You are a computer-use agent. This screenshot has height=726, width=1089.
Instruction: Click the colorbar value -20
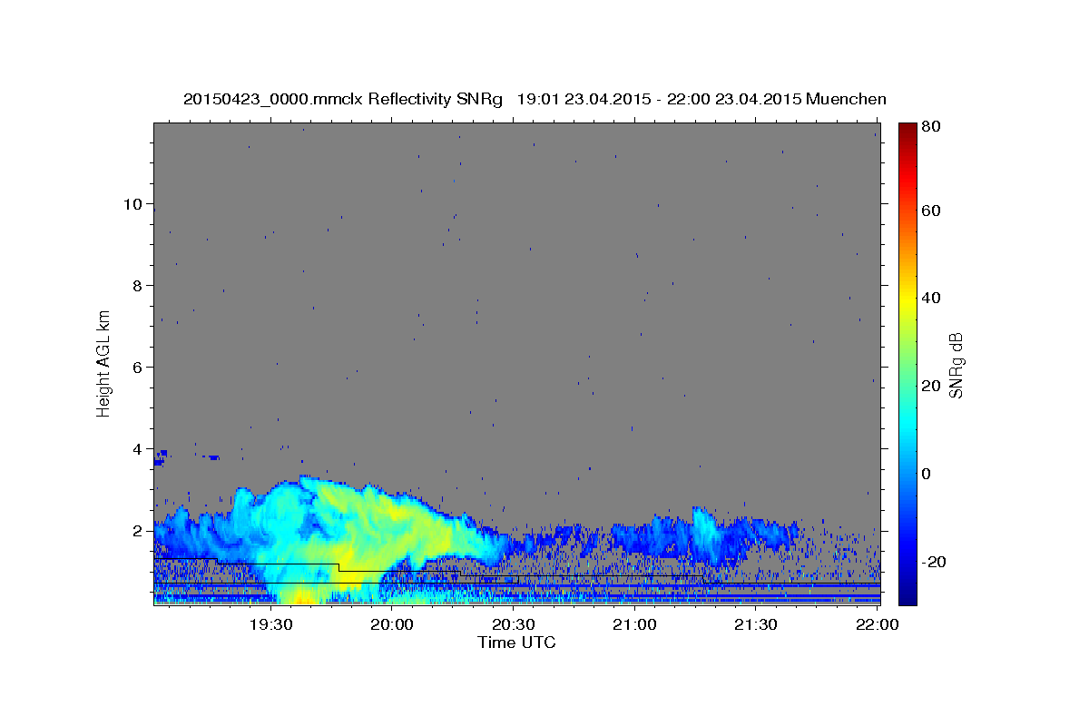point(932,562)
